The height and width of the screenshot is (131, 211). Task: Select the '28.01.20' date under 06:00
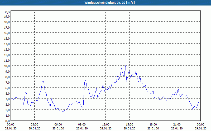[x=58, y=128]
